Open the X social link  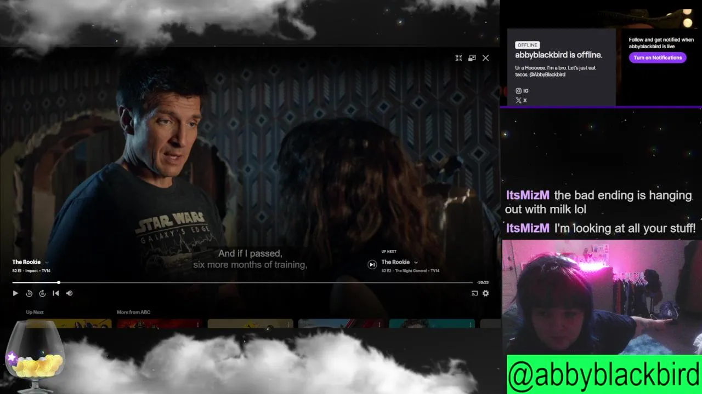pyautogui.click(x=521, y=100)
